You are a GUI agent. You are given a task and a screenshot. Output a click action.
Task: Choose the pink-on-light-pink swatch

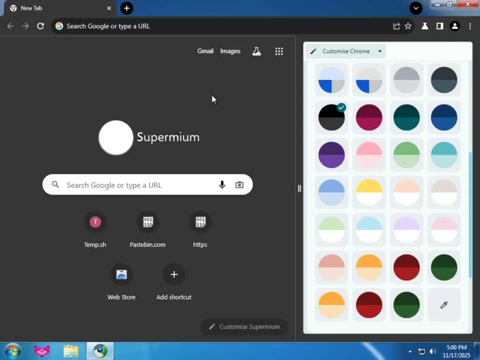click(x=369, y=155)
